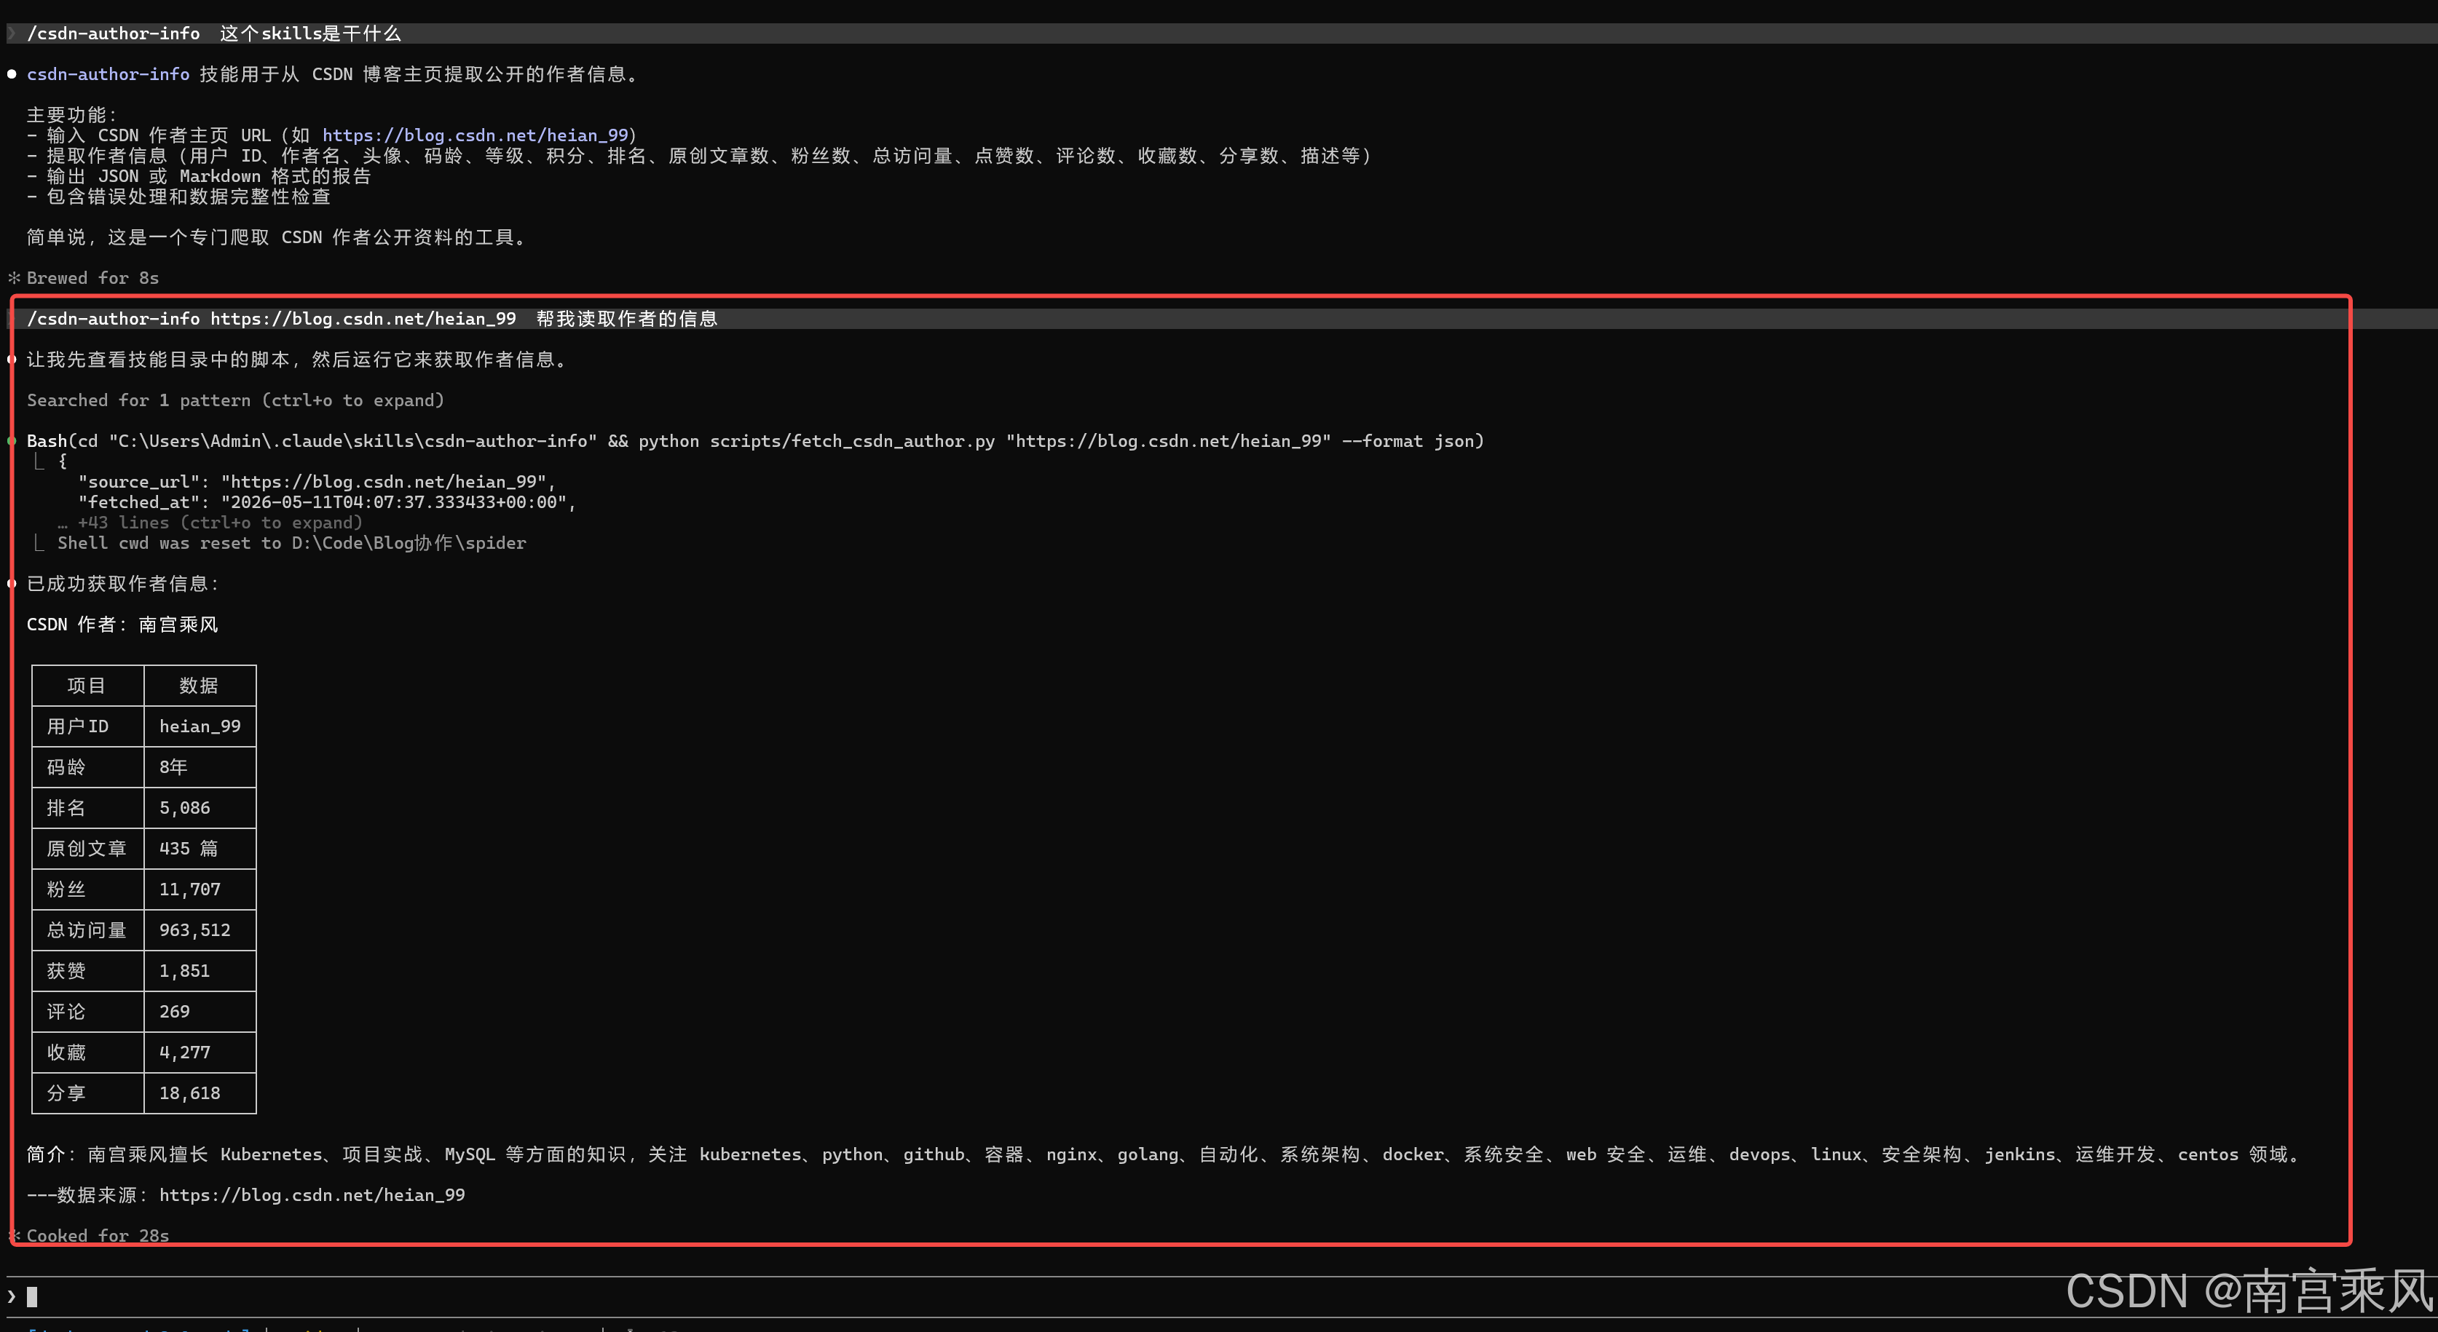Screen dimensions: 2438x1332
Task: Click the '已成功获取作者信息' line
Action: click(x=123, y=584)
